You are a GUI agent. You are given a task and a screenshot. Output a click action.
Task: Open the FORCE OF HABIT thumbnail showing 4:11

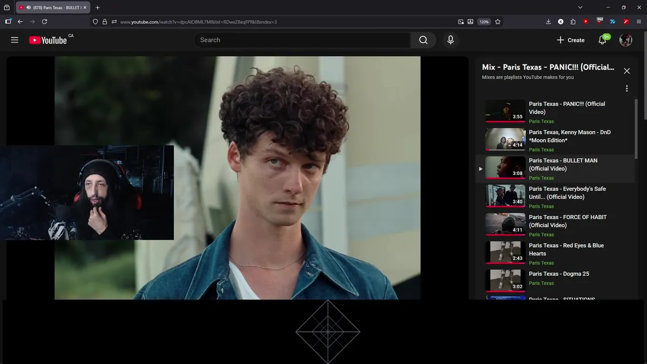(505, 224)
